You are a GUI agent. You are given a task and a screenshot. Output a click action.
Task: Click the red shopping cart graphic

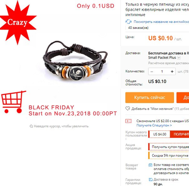(x=14, y=102)
